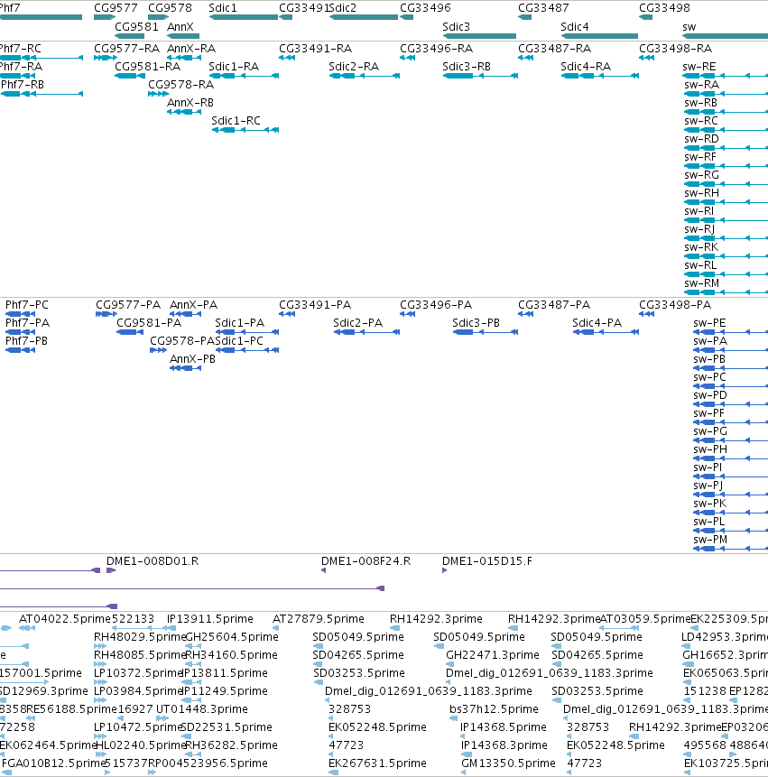The height and width of the screenshot is (777, 768).
Task: Click the DME1-008F24.R feature label
Action: (366, 561)
